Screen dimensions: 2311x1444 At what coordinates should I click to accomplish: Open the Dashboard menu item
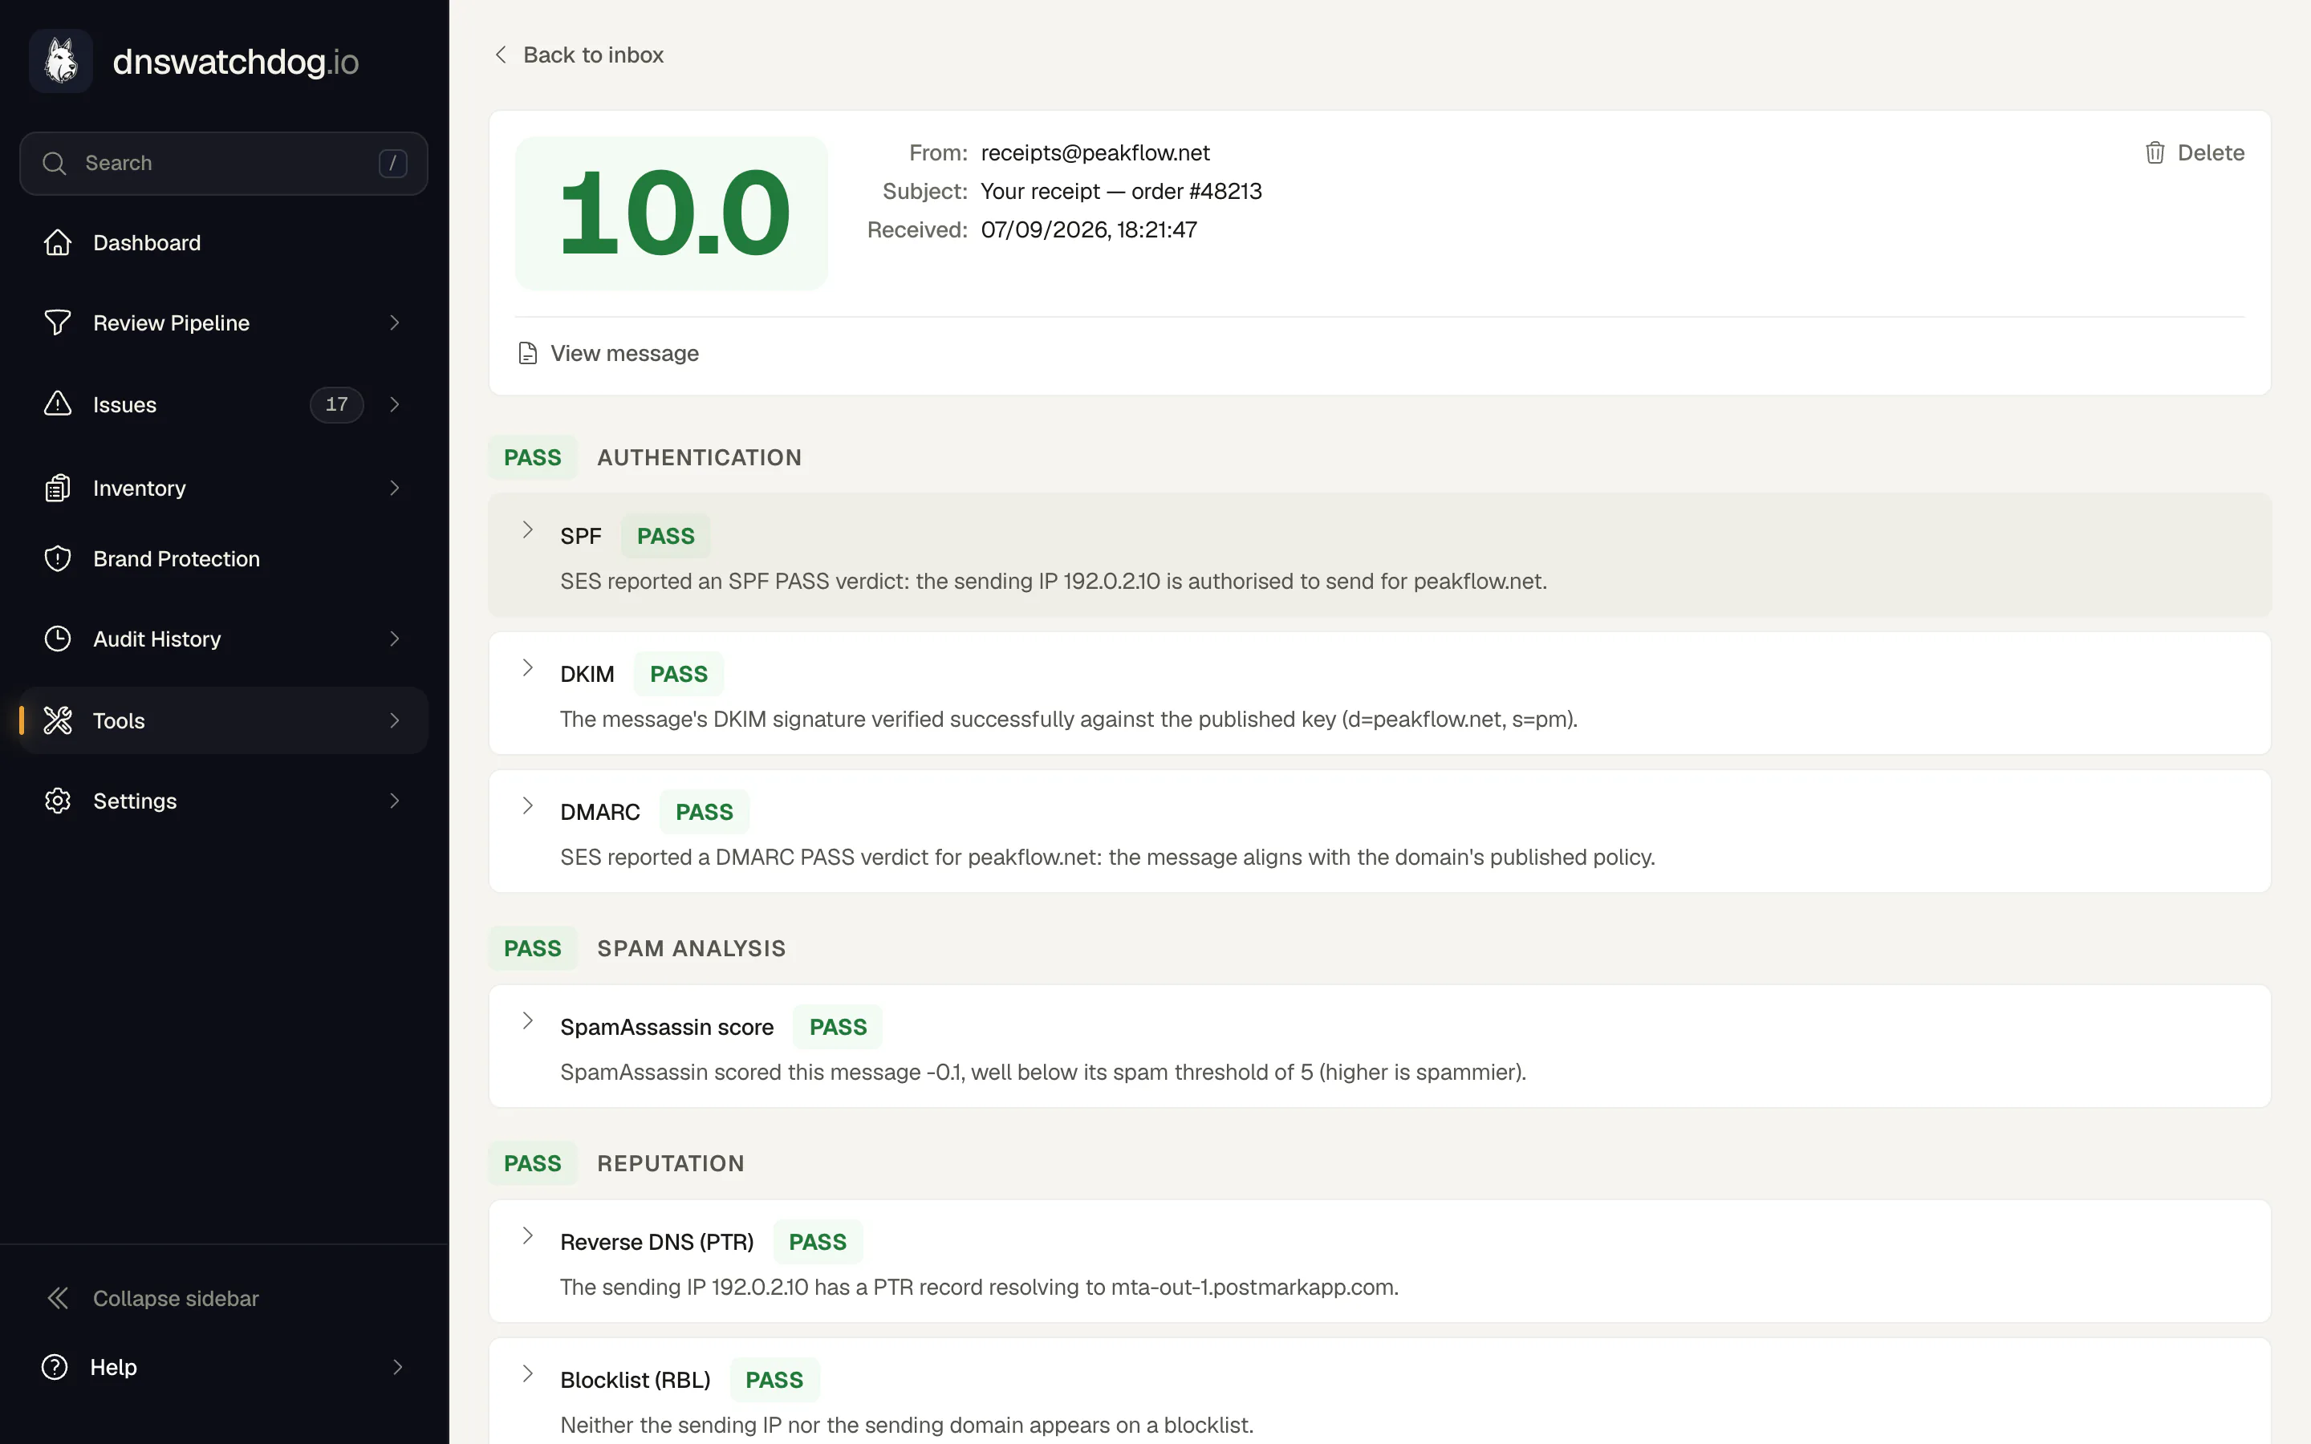coord(223,242)
